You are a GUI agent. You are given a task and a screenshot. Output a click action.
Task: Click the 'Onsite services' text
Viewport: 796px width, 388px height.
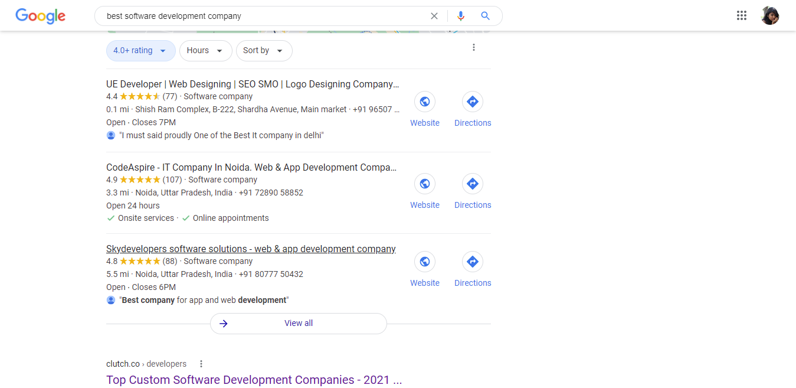(x=146, y=218)
